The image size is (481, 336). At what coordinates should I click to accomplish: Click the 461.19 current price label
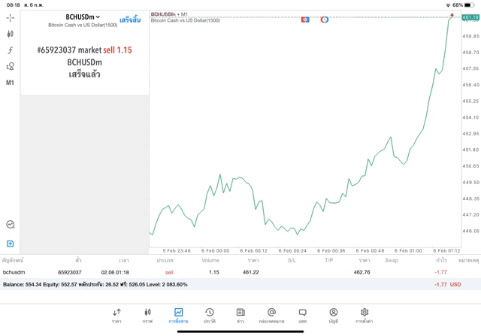pyautogui.click(x=470, y=17)
